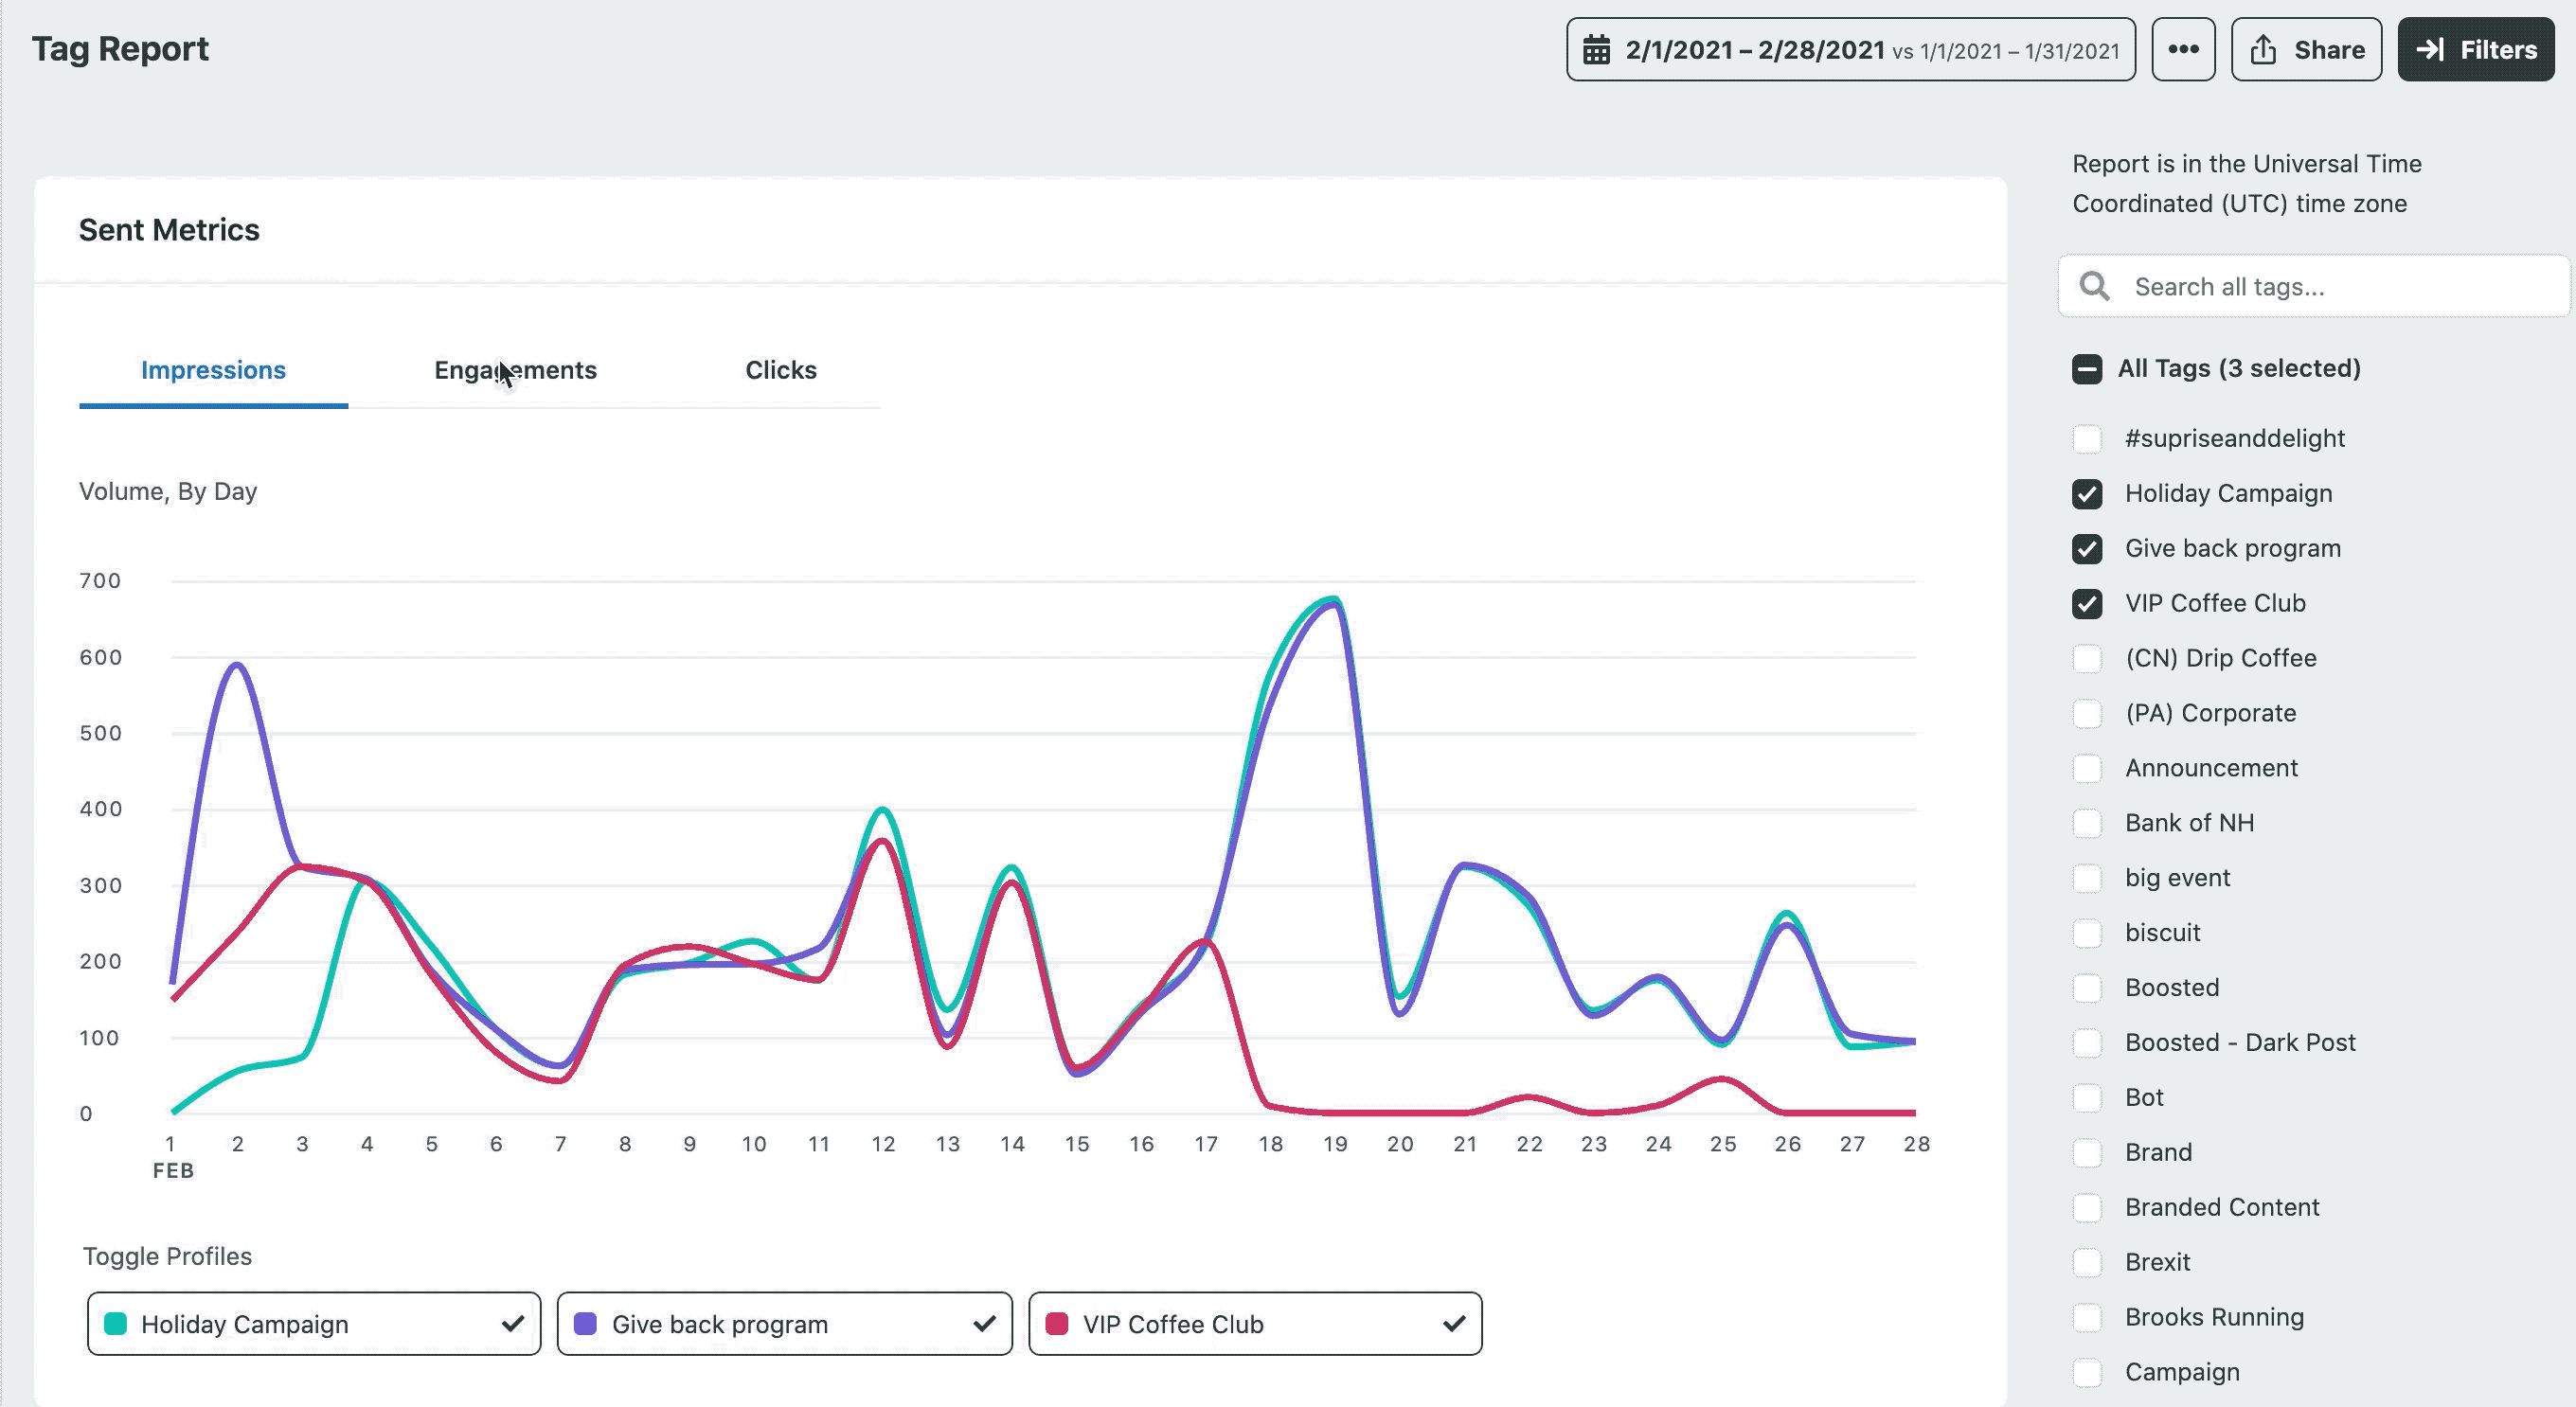Click the purple dot beside Give back program
2576x1407 pixels.
[585, 1324]
